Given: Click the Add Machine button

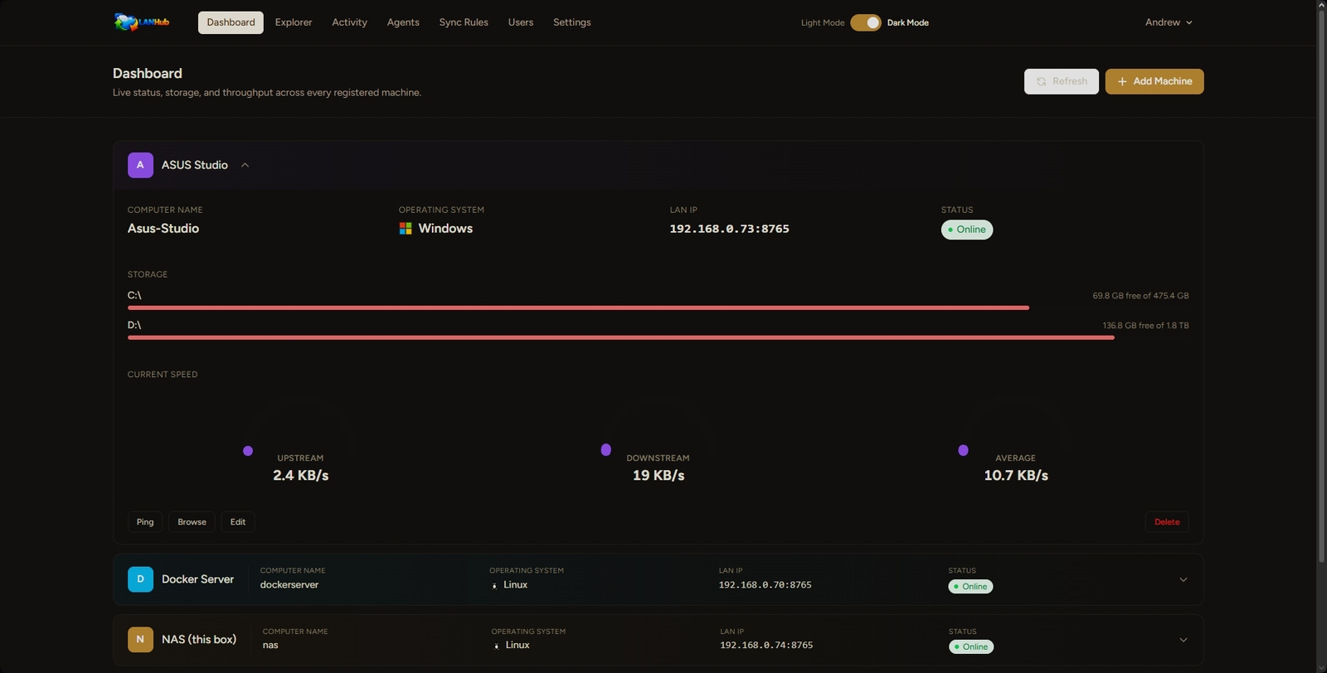Looking at the screenshot, I should pos(1154,81).
